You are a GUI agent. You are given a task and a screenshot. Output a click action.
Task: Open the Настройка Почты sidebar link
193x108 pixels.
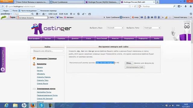tap(44, 92)
